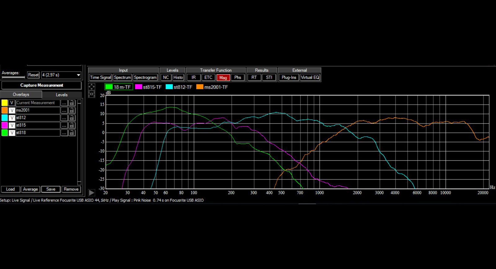
Task: Click the horizontal zoom icon beside the dB axis
Action: pyautogui.click(x=91, y=94)
